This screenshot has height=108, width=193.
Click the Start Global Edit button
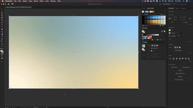179,79
